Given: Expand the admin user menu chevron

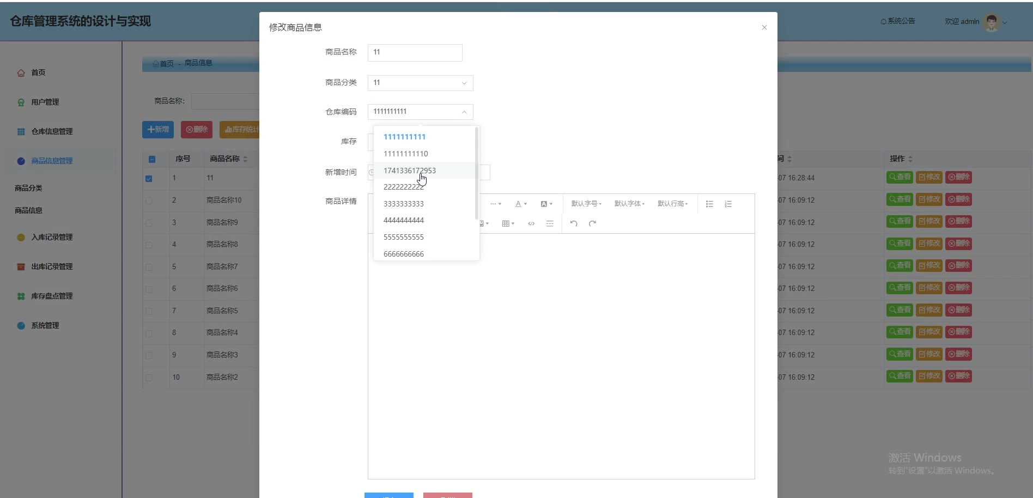Looking at the screenshot, I should (x=1005, y=22).
